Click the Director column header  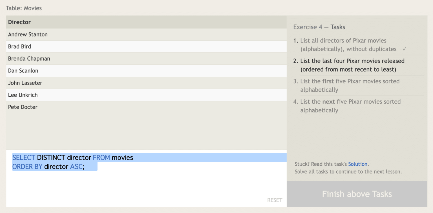point(19,22)
